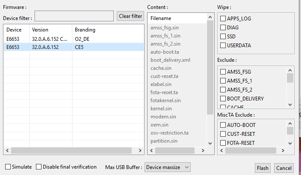This screenshot has height=175, width=301.
Task: Click Exclude list scroll up arrow
Action: pyautogui.click(x=290, y=70)
